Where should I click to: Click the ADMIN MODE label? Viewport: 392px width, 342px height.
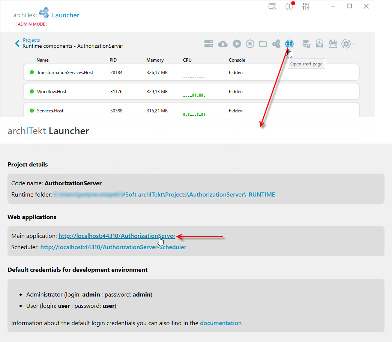[31, 24]
